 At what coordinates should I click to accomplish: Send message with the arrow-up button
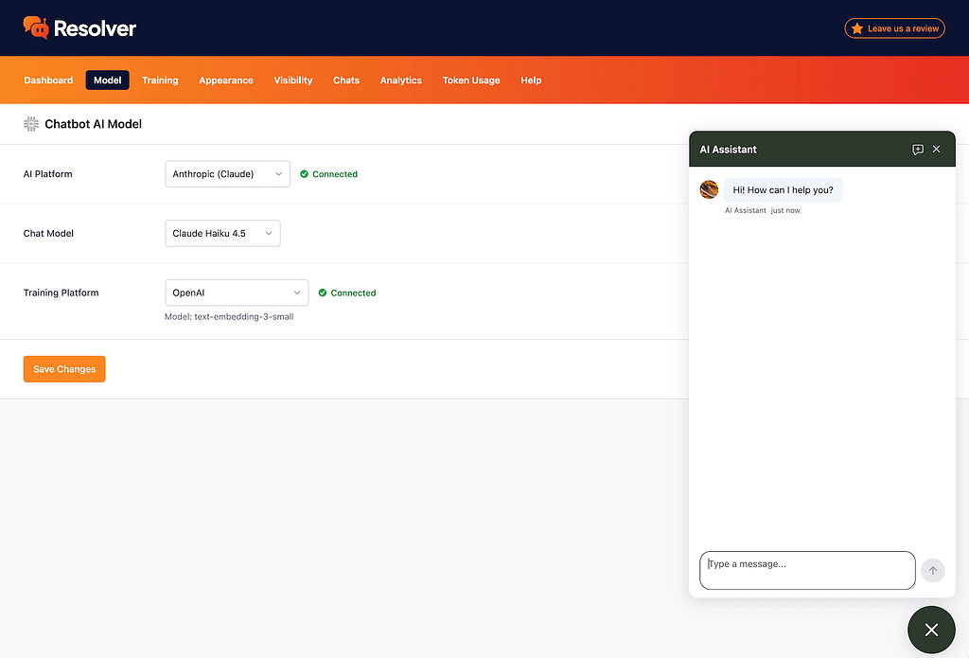(932, 570)
